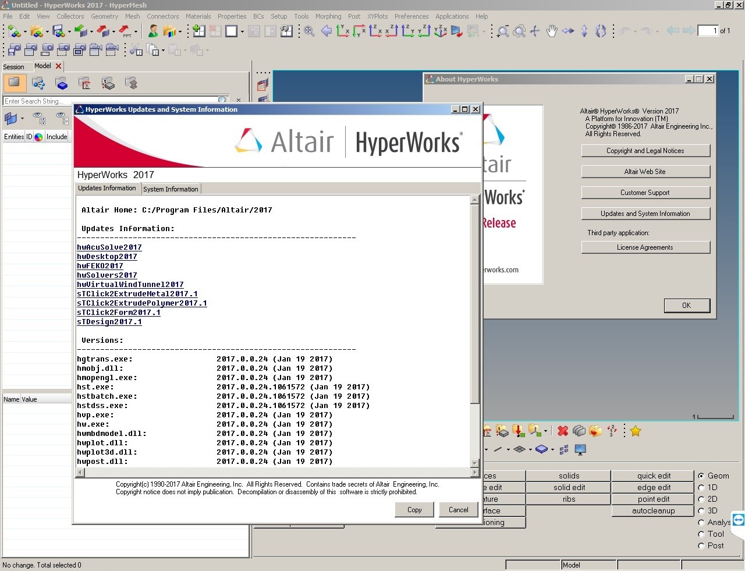The height and width of the screenshot is (571, 745).
Task: Open the hwDesktop2017 update link
Action: tap(107, 257)
